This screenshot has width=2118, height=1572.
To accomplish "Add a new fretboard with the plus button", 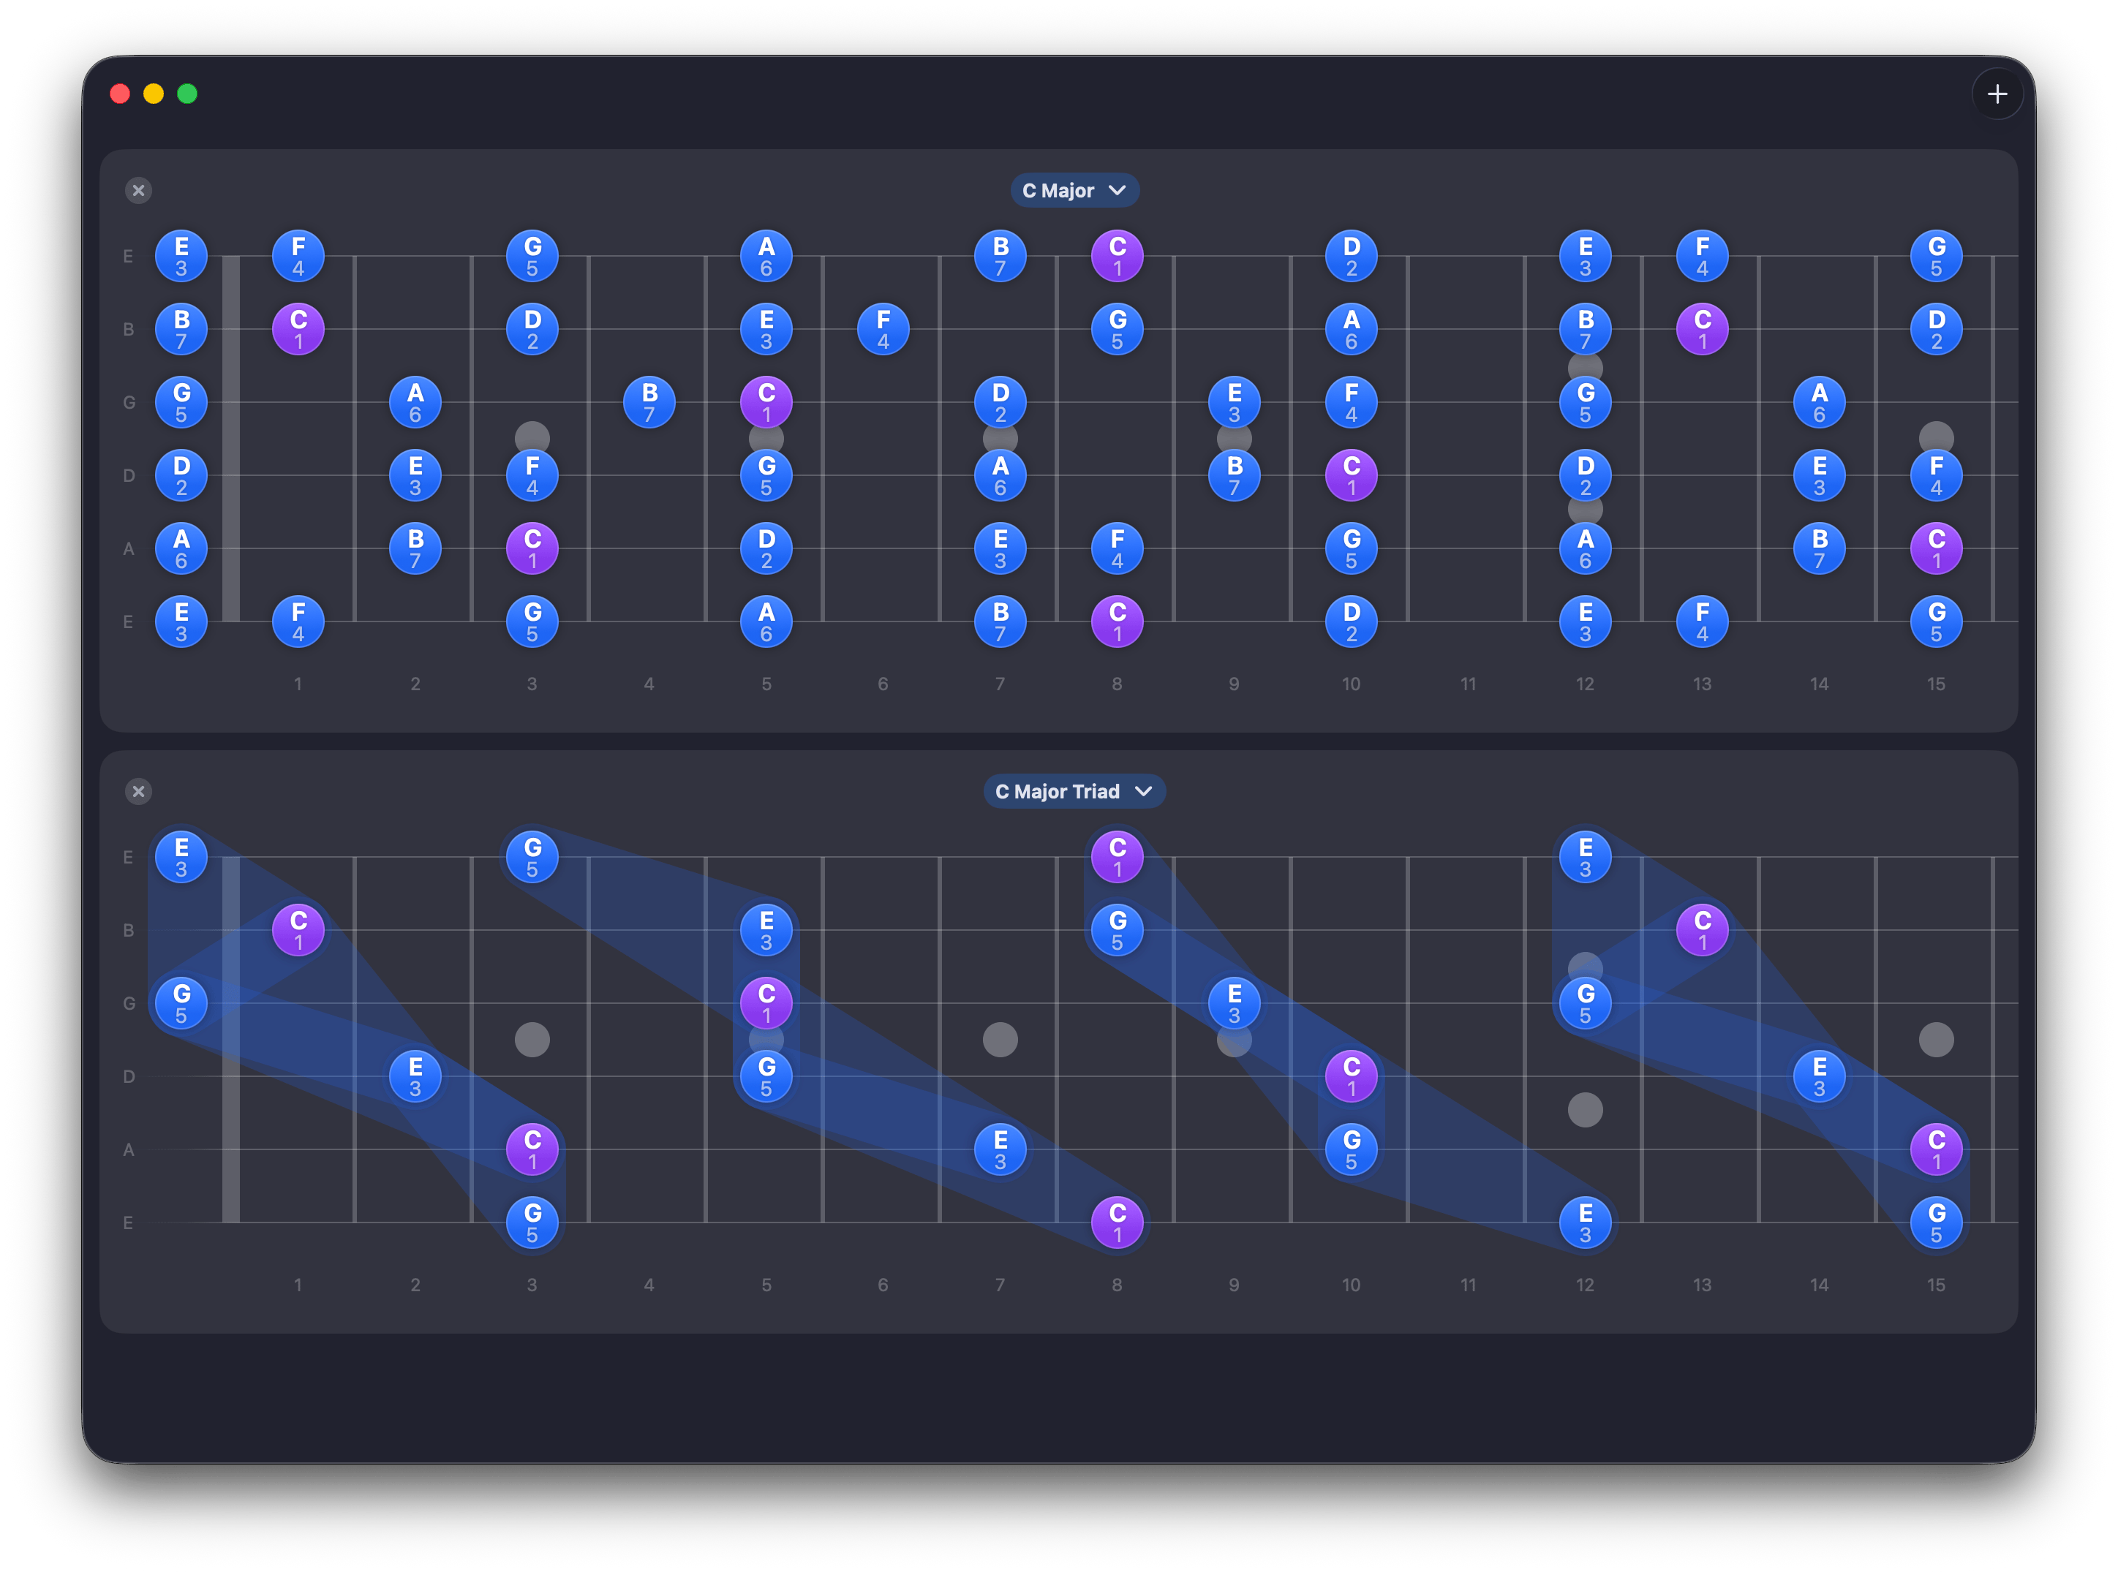I will pyautogui.click(x=1998, y=94).
